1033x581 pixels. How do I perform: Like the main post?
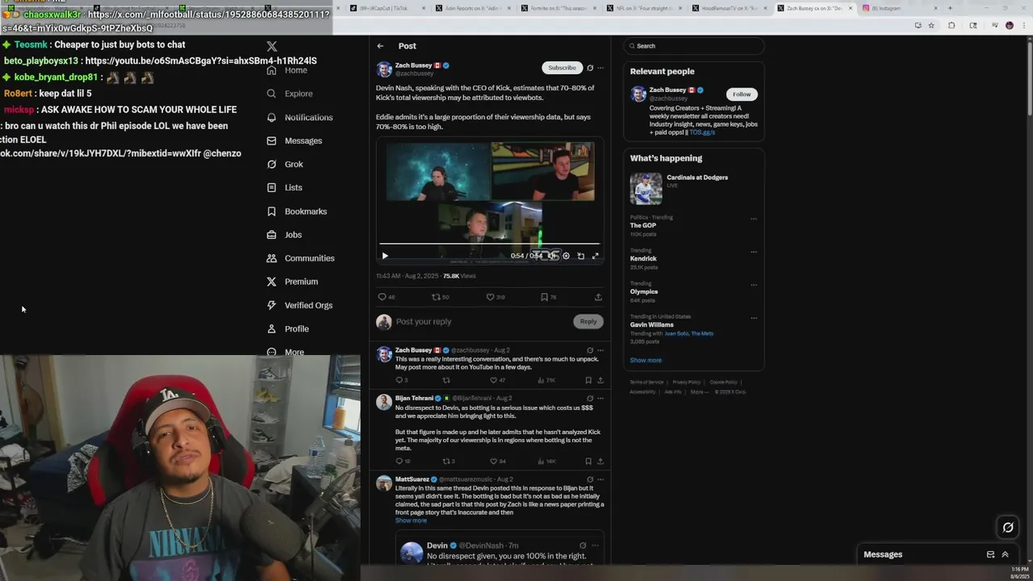point(490,297)
